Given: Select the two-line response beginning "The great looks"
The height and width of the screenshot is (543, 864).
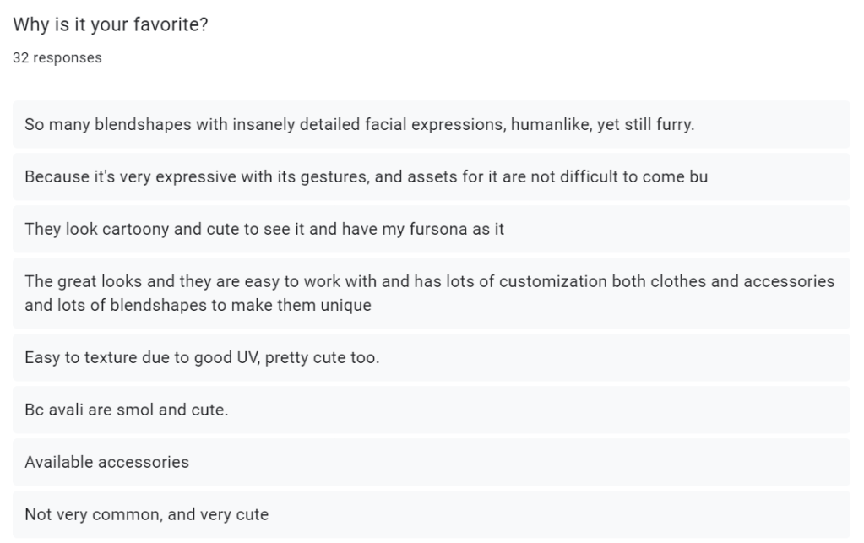Looking at the screenshot, I should [429, 293].
